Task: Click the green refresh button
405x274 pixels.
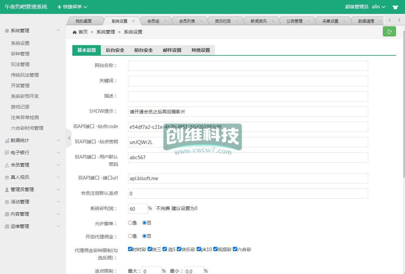Action: point(389,32)
